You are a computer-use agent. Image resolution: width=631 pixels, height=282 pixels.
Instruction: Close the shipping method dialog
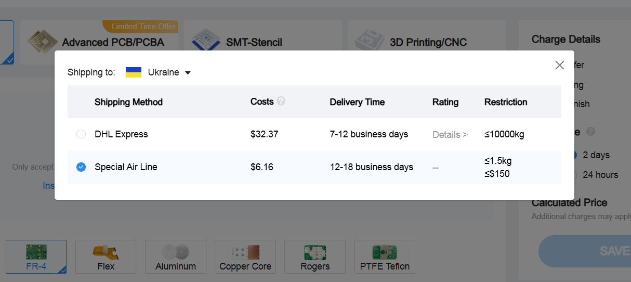pyautogui.click(x=559, y=65)
